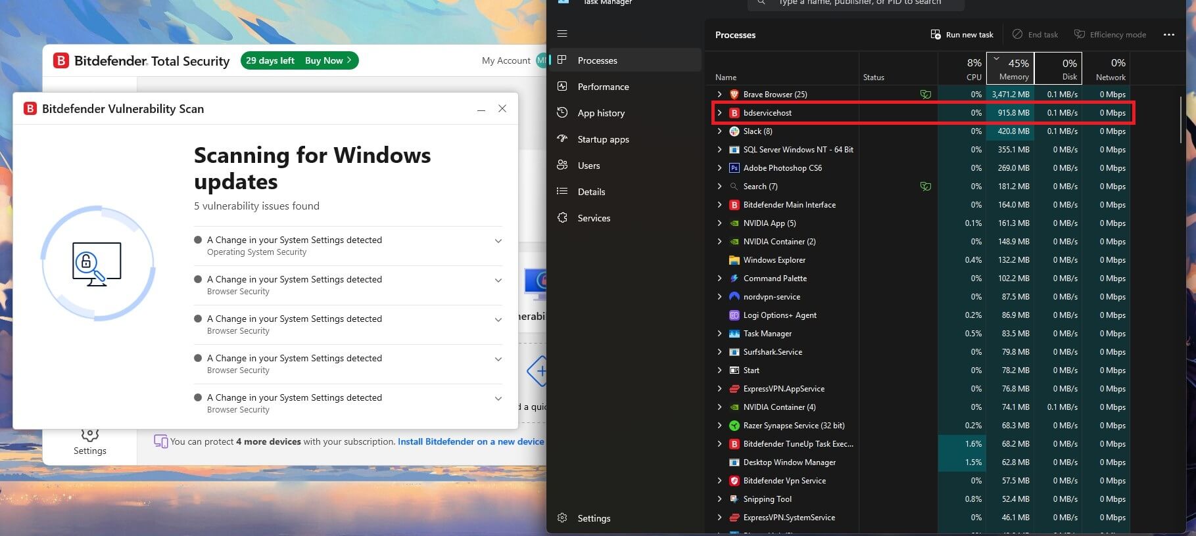
Task: Click Snipping Tool process icon
Action: [x=734, y=499]
